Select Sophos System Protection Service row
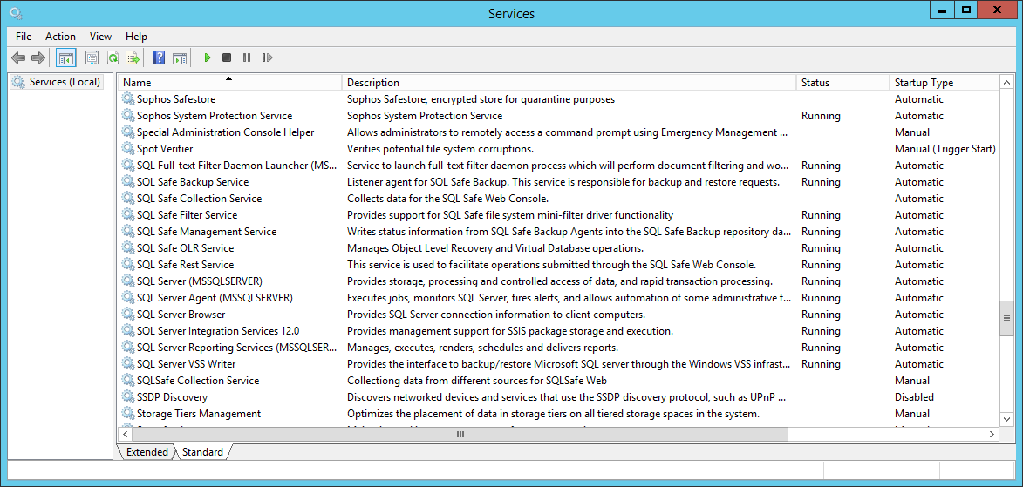The image size is (1023, 487). click(x=558, y=116)
